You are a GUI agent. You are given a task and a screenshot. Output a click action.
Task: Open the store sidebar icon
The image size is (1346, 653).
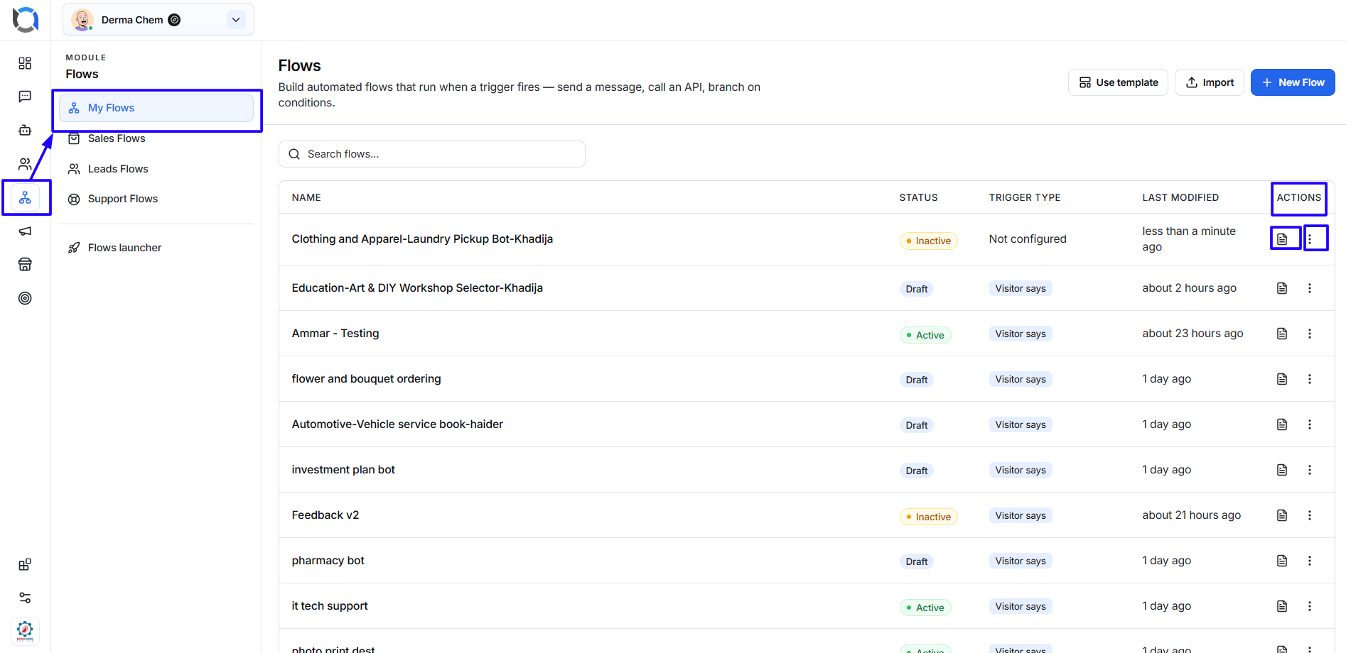[x=25, y=265]
